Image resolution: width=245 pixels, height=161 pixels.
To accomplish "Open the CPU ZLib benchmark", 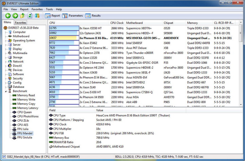I will 23,121.
